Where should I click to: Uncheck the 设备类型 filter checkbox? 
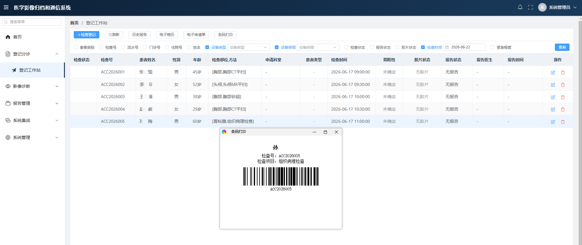207,47
